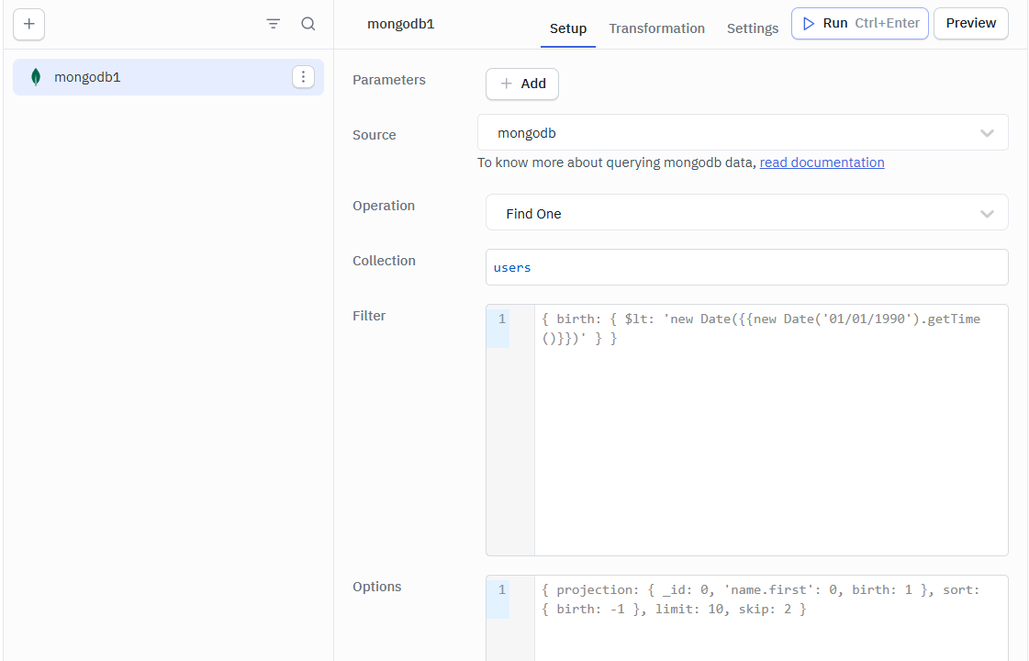Click line number 1 in the Filter gutter

click(x=501, y=319)
